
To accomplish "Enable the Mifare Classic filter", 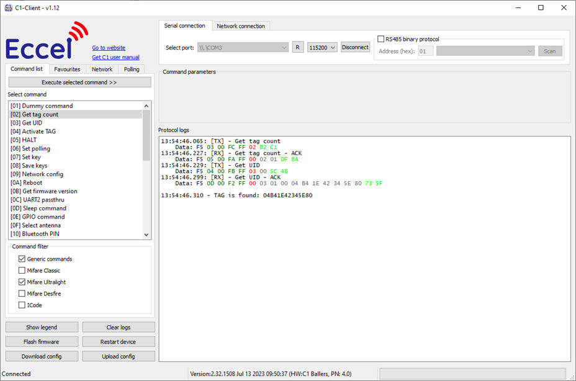I will click(22, 271).
